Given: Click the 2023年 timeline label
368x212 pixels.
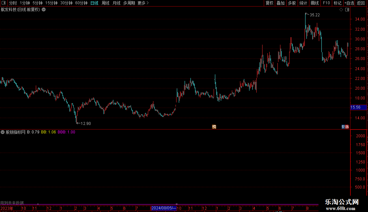Looking at the screenshot, I should tap(7, 208).
